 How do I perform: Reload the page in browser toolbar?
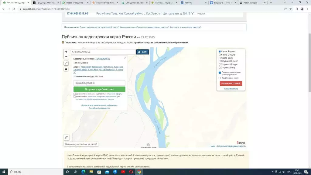point(14,9)
